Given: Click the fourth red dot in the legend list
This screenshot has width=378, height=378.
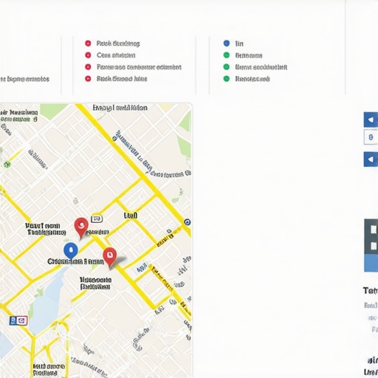Looking at the screenshot, I should pyautogui.click(x=88, y=79).
